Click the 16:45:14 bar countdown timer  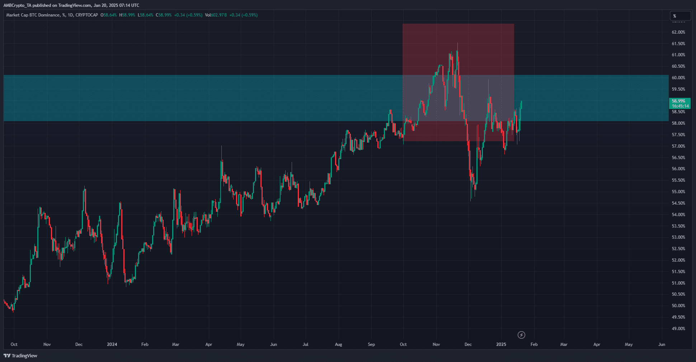point(680,106)
